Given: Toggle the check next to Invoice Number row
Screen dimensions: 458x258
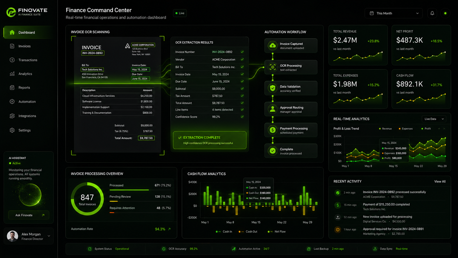Looking at the screenshot, I should click(x=242, y=52).
